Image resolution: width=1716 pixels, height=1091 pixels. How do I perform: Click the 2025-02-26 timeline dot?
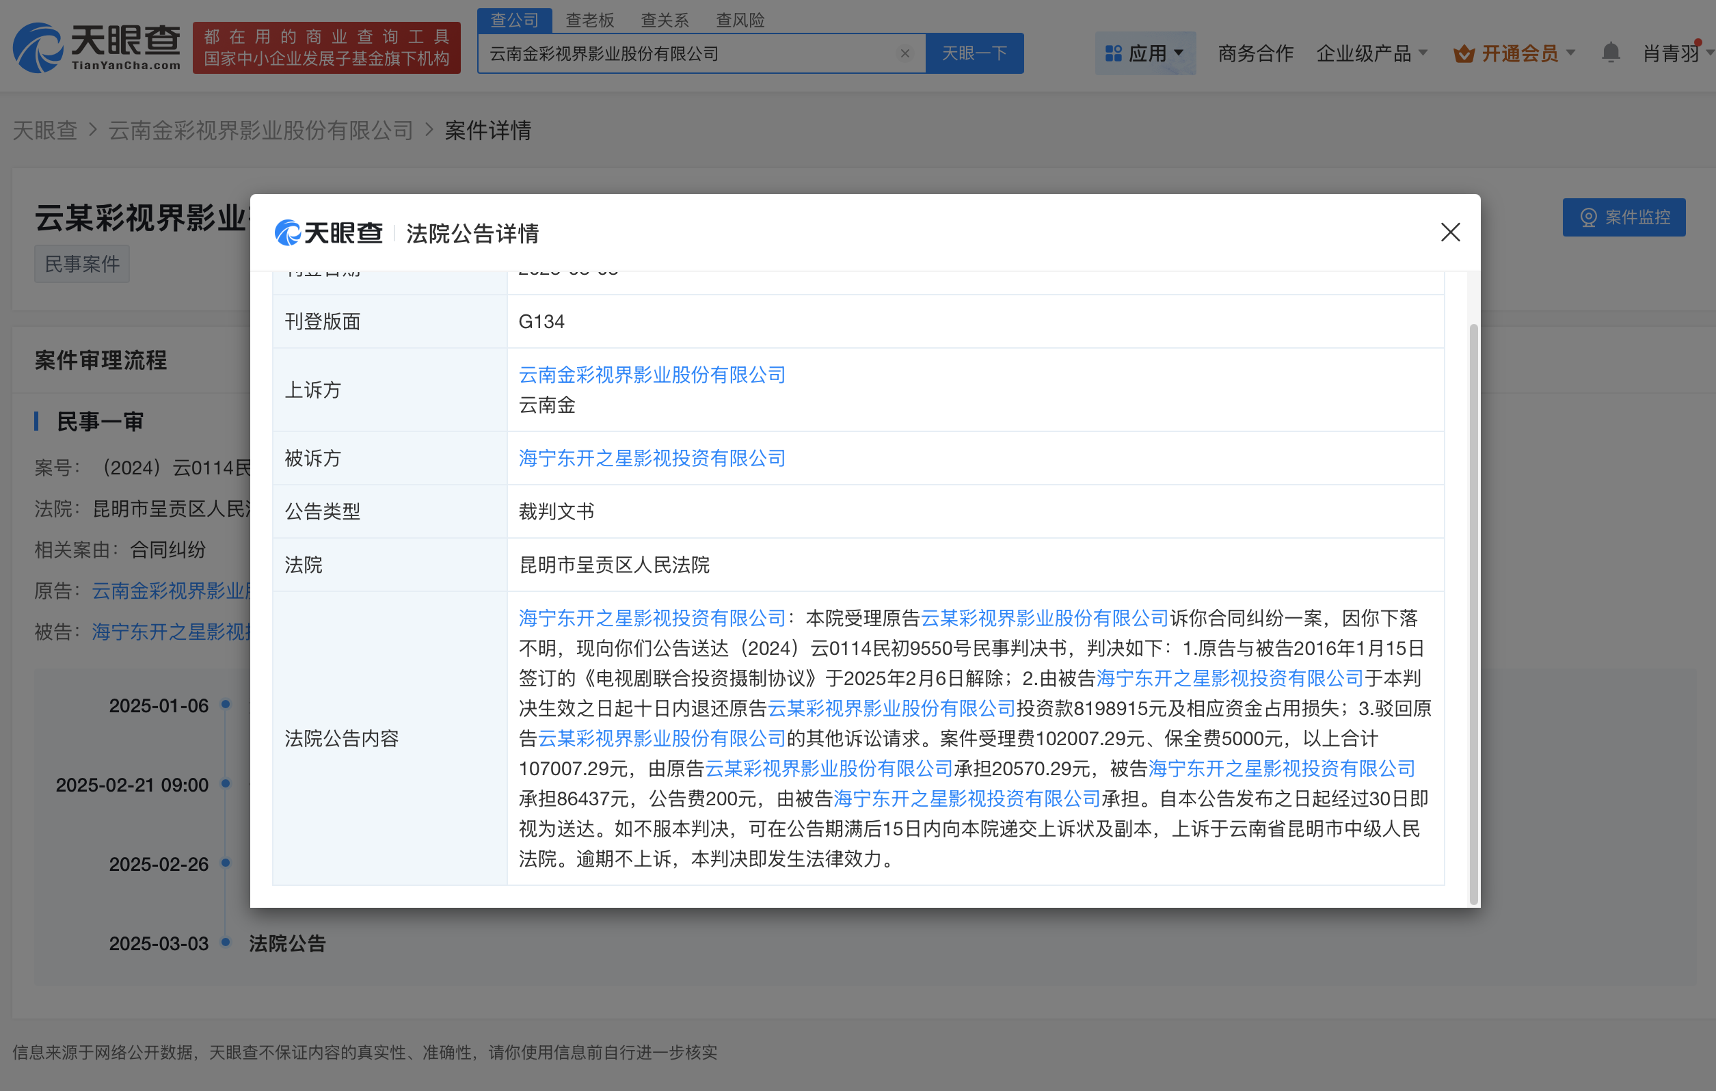[225, 863]
